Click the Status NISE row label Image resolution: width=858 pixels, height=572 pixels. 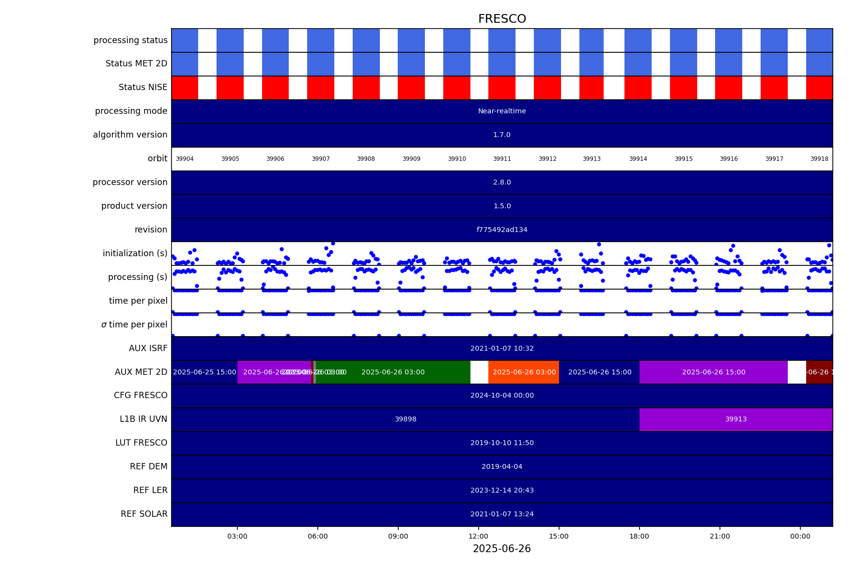click(x=143, y=88)
